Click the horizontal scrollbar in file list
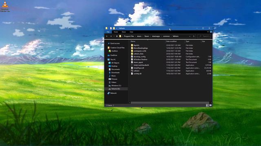The height and width of the screenshot is (146, 261). tap(170, 103)
